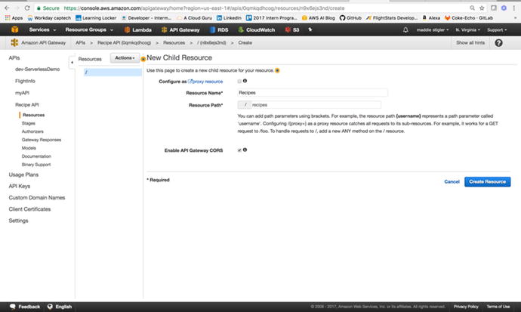Click the browser zoom magnifier icon
Image resolution: width=521 pixels, height=312 pixels.
(x=472, y=8)
